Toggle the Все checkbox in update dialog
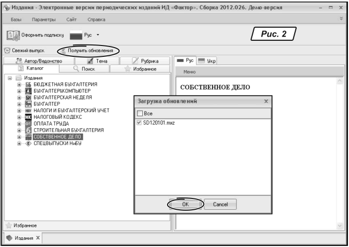349x247 pixels. point(140,113)
